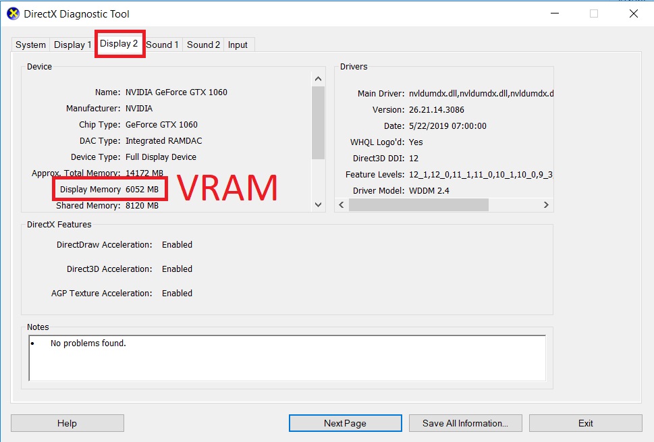Click the Drivers panel horizontal scrollbar thumb
Screen dimensions: 654x442
click(418, 204)
